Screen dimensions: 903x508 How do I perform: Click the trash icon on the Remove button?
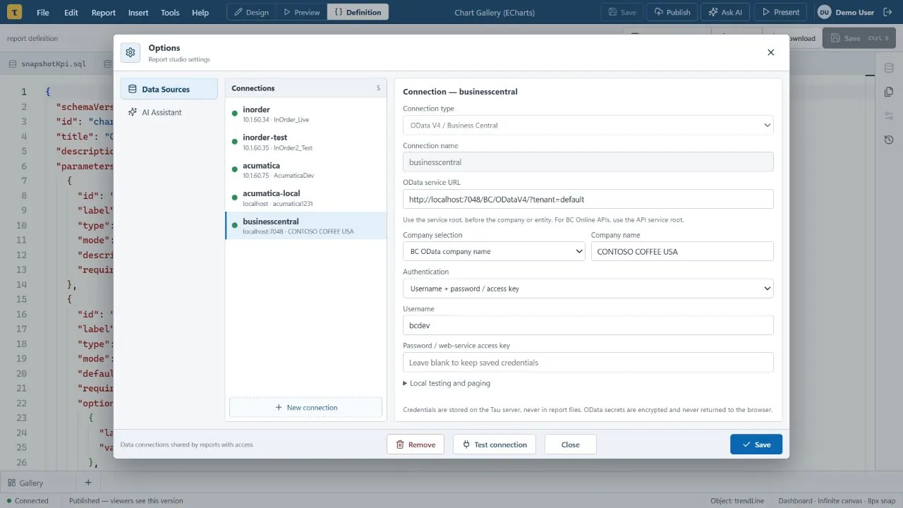point(400,445)
